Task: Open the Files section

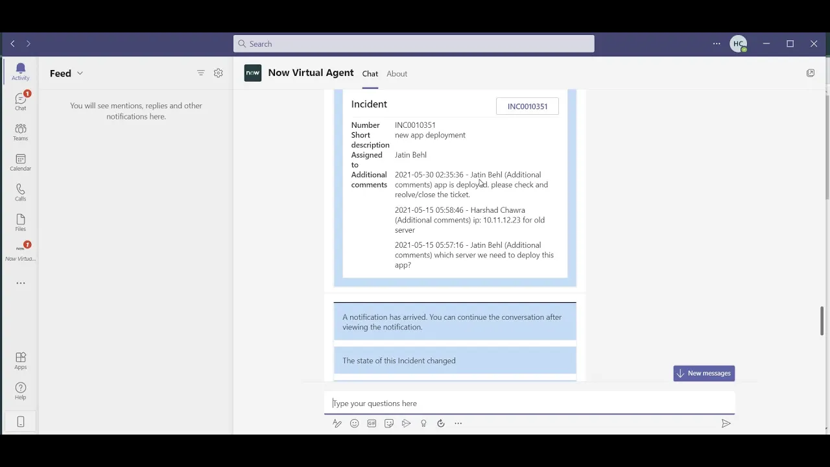Action: click(20, 222)
